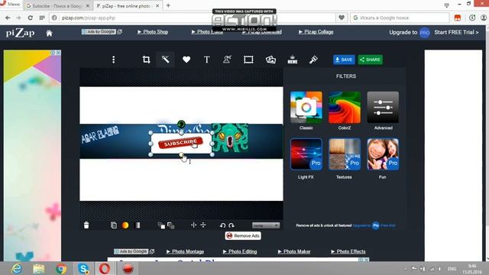489x275 pixels.
Task: Click Start FREE Trial
Action: (456, 32)
